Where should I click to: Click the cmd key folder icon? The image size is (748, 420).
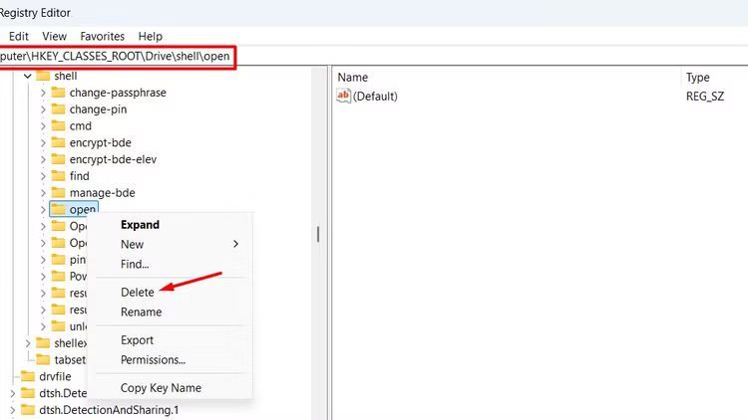coord(58,126)
